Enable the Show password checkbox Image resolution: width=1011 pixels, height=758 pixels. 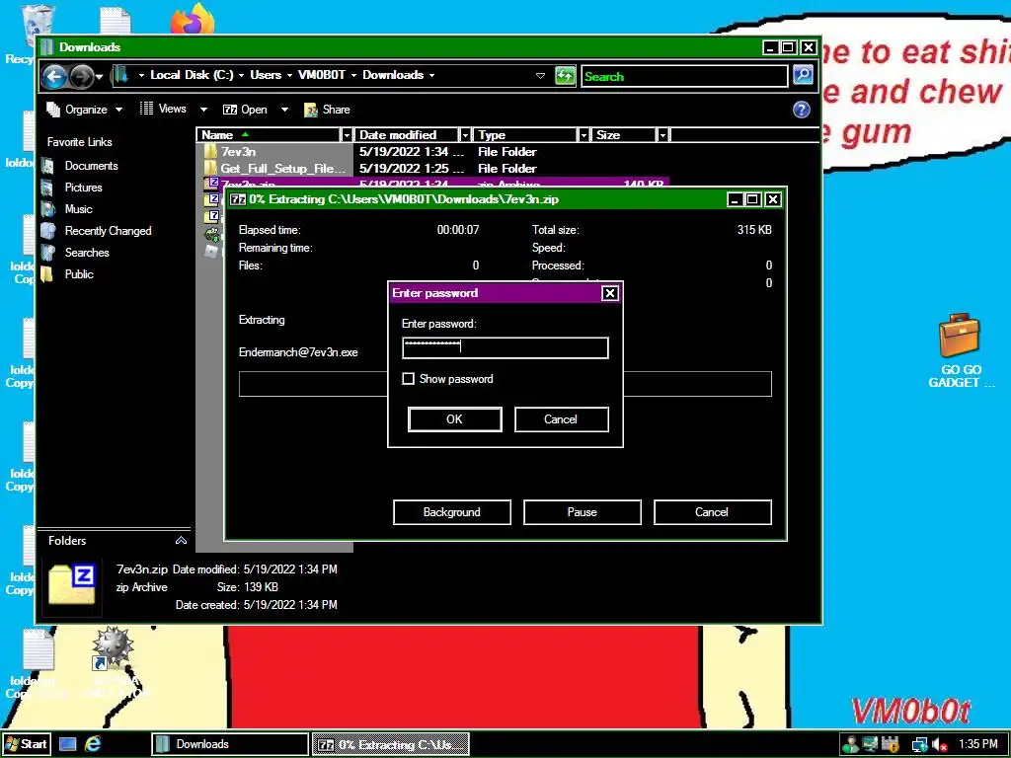coord(408,379)
